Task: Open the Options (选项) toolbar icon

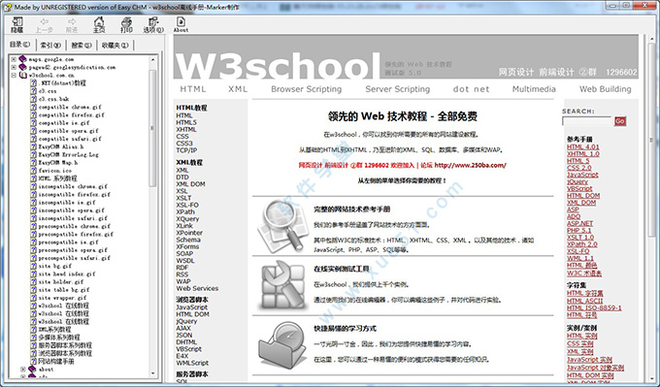Action: [x=153, y=24]
